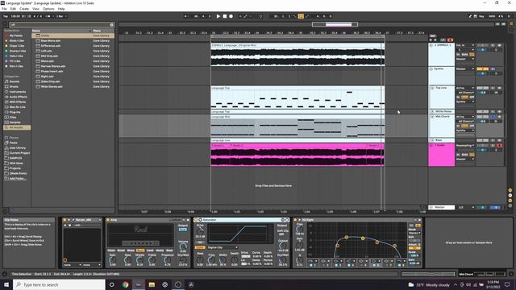Open Digital Clip type dropdown in Saturator

[x=223, y=247]
